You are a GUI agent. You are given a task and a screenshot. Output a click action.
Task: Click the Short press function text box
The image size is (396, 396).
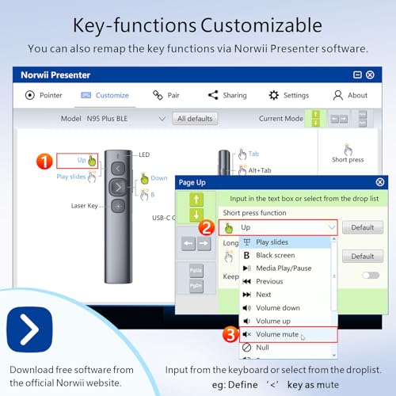pyautogui.click(x=278, y=227)
